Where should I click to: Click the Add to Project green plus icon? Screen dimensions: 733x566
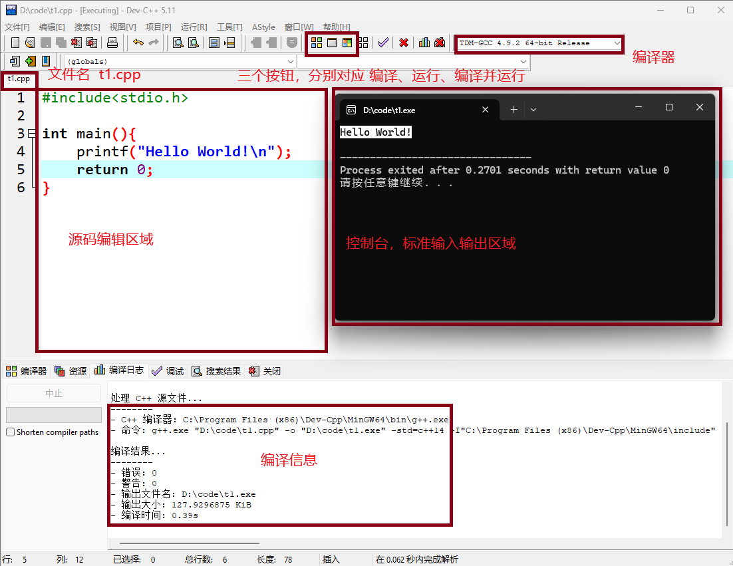tap(31, 61)
